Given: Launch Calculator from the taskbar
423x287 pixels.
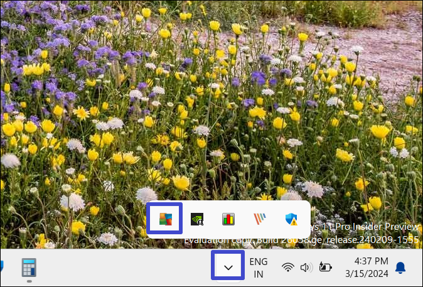Looking at the screenshot, I should pos(28,267).
